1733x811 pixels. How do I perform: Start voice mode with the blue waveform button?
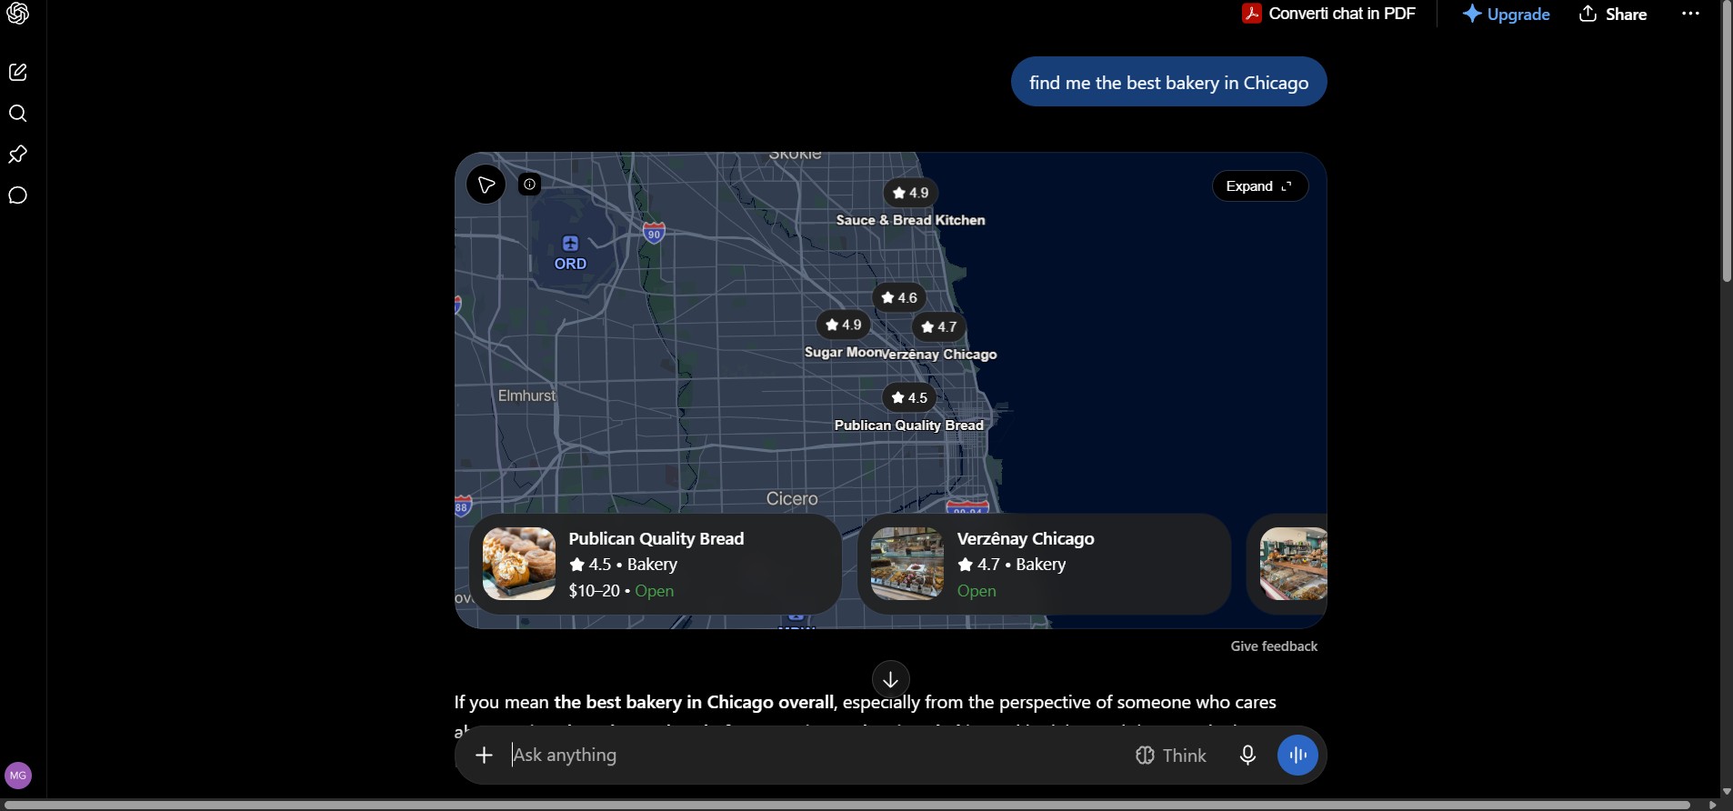[x=1297, y=755]
